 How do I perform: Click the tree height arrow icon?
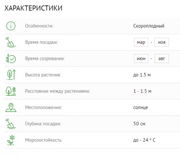point(11,75)
